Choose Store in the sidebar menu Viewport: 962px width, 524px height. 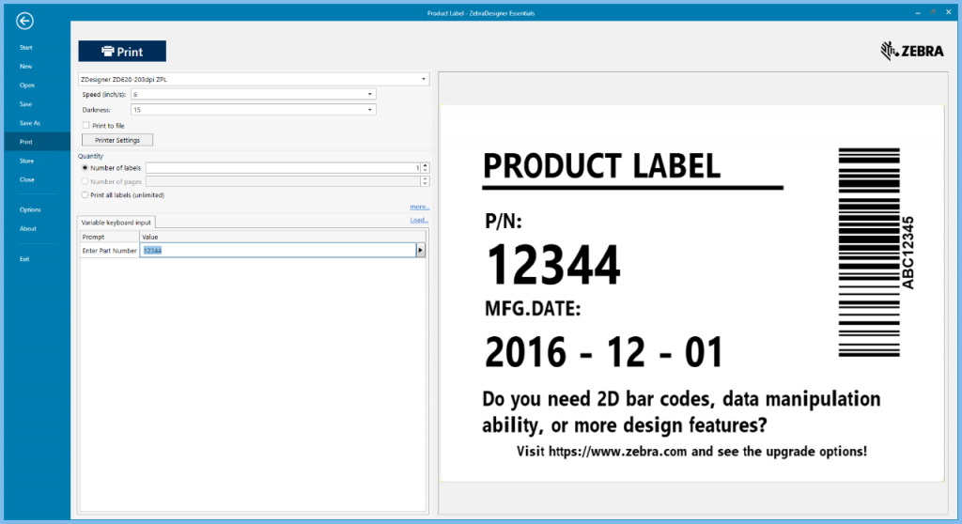point(26,161)
